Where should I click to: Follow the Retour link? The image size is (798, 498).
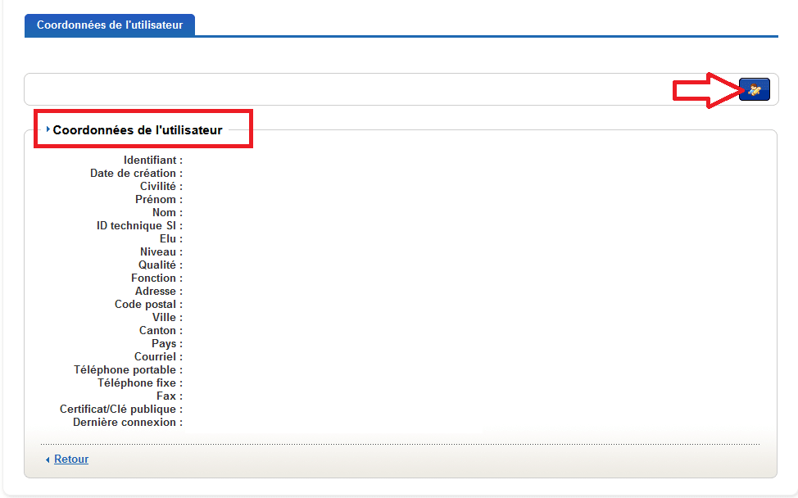71,459
